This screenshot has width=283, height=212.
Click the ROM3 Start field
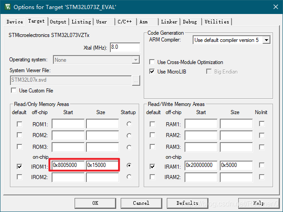coord(68,147)
